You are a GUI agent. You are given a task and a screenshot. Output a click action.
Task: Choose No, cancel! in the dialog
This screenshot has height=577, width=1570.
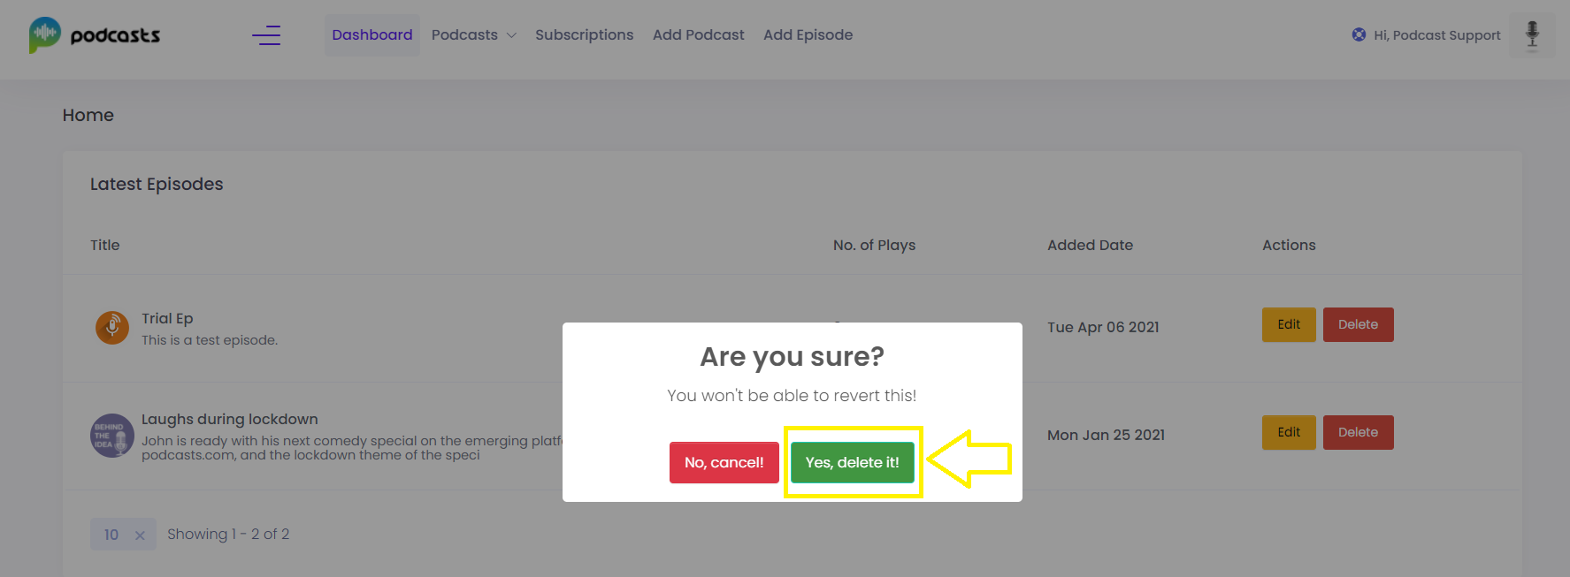point(724,462)
